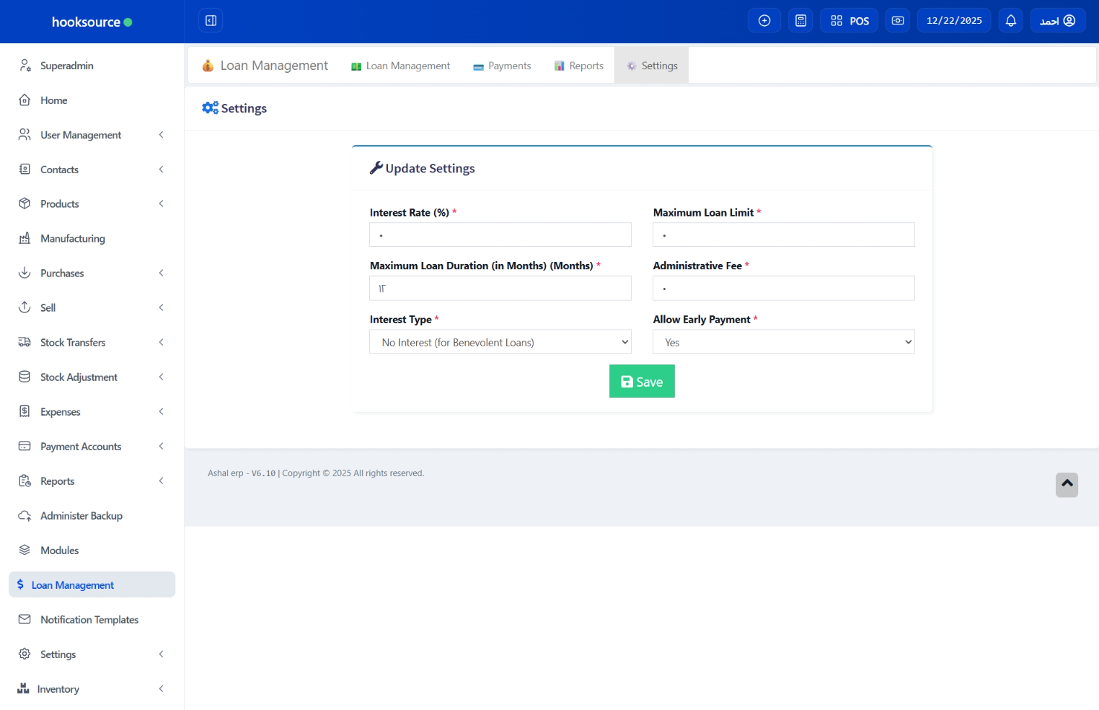Image resolution: width=1099 pixels, height=710 pixels.
Task: Switch to the Payments tab
Action: click(502, 66)
